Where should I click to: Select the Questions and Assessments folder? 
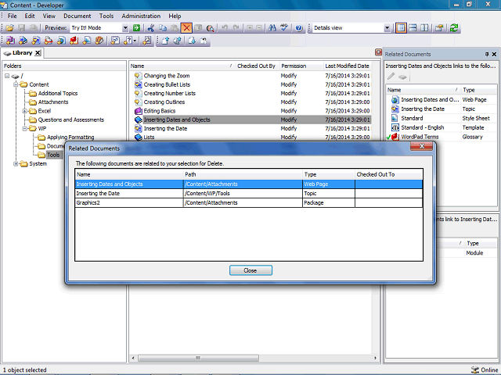(x=71, y=120)
